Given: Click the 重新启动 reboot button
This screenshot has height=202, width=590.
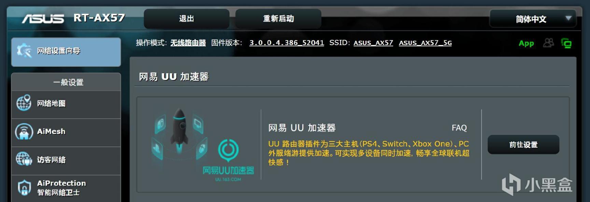Looking at the screenshot, I should (278, 19).
